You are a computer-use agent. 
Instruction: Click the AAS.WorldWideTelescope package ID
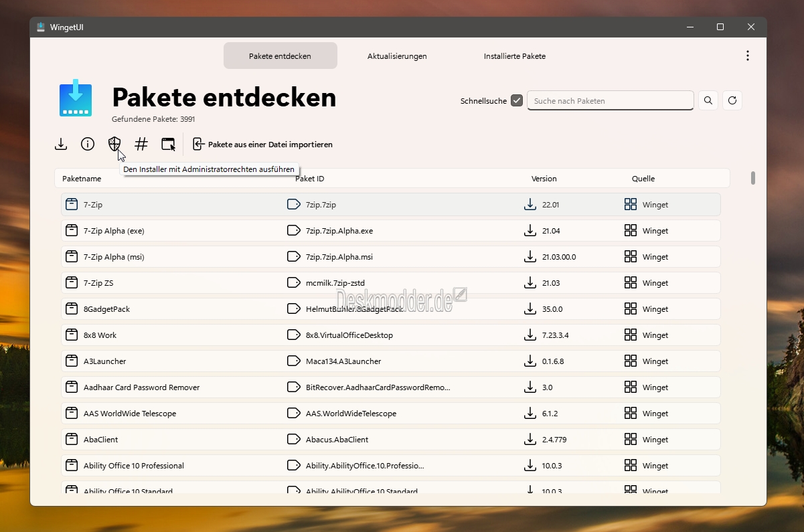click(351, 414)
